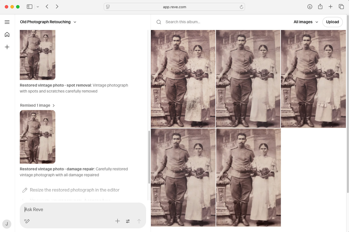349x232 pixels.
Task: Open the All images filter dropdown
Action: coord(306,22)
